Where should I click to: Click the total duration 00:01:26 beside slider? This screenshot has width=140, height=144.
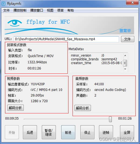[x=125, y=119]
